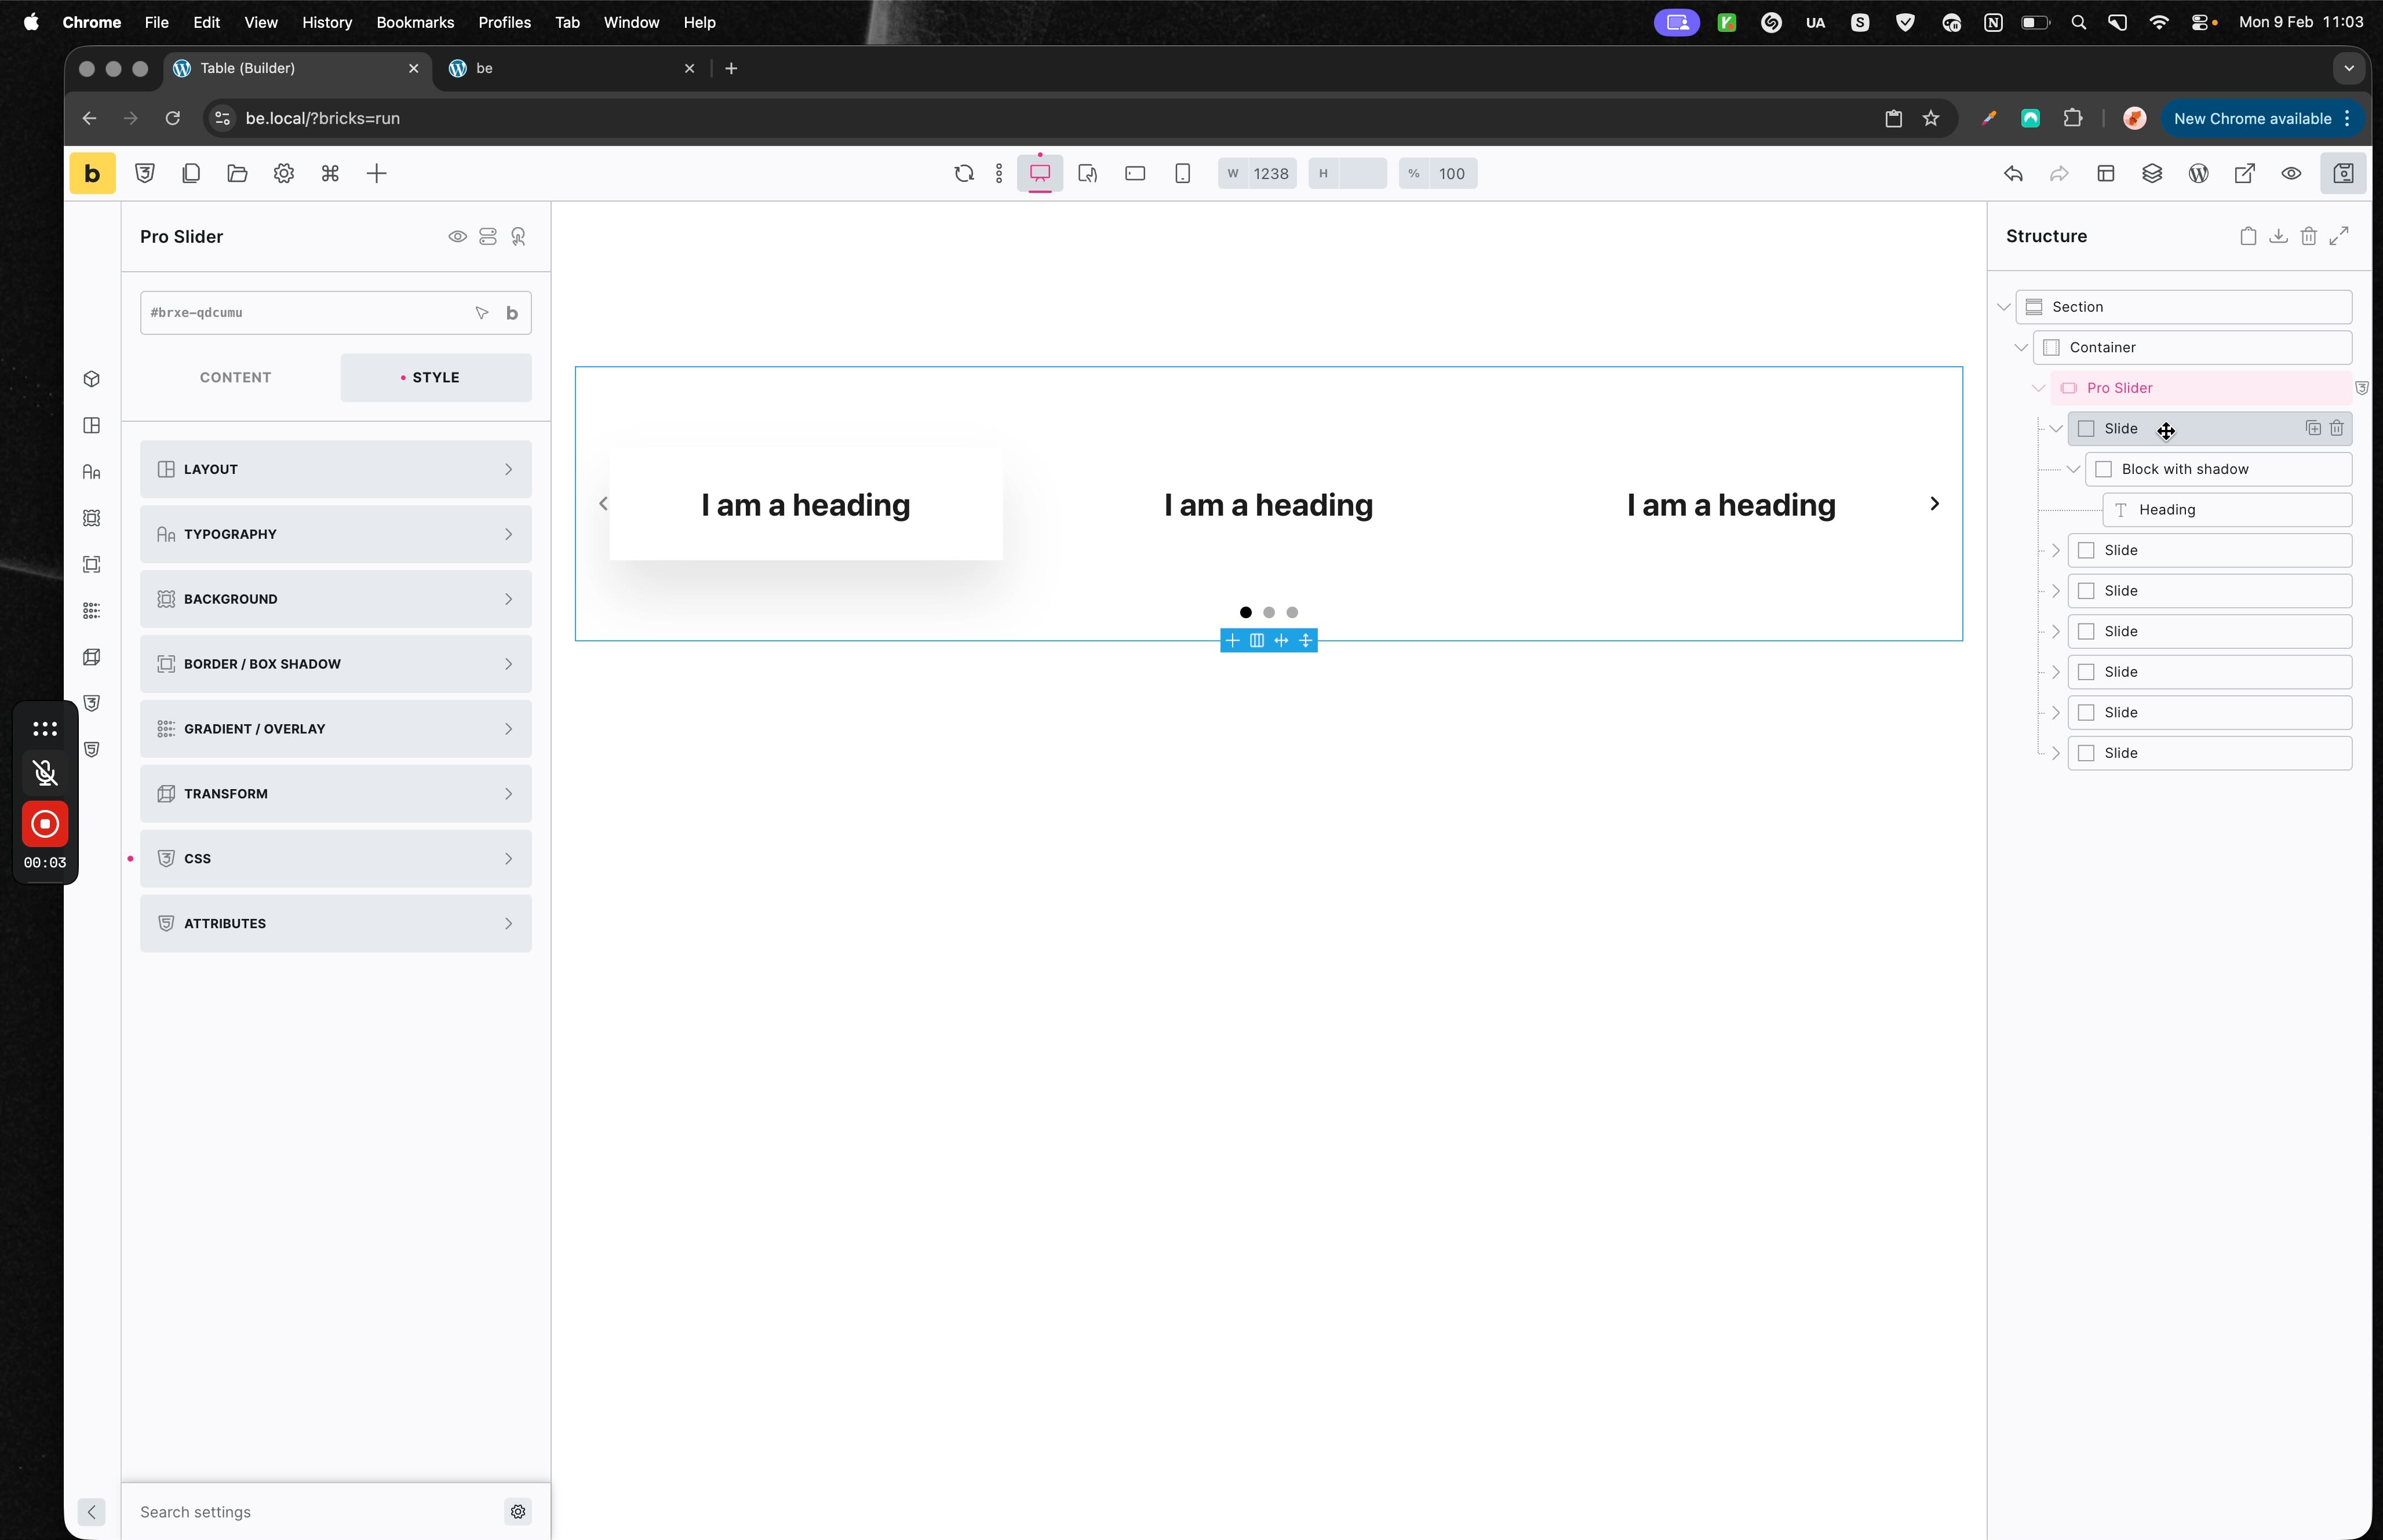The image size is (2383, 1540).
Task: Select the desktop breakpoint icon
Action: coord(1040,174)
